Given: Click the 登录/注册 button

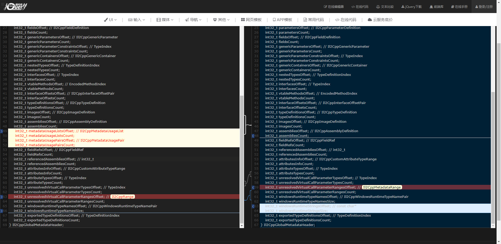Looking at the screenshot, I should [484, 7].
